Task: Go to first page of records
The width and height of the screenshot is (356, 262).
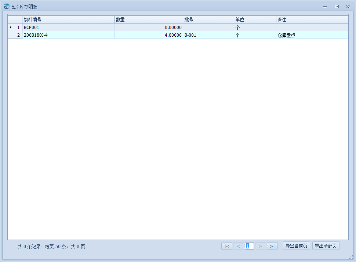Action: point(227,246)
